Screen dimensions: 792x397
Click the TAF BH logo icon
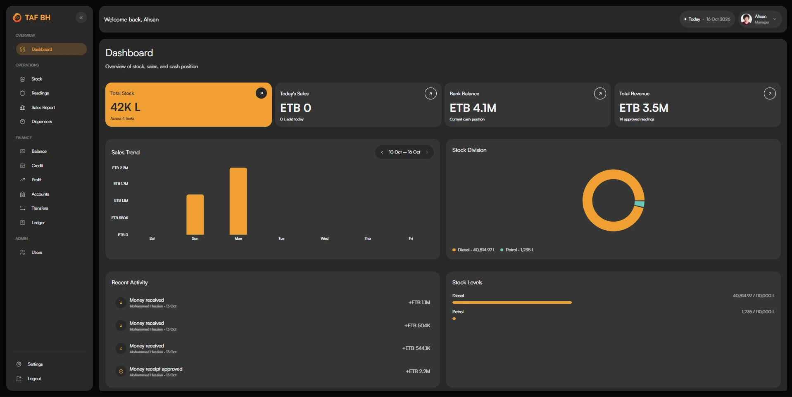tap(17, 18)
